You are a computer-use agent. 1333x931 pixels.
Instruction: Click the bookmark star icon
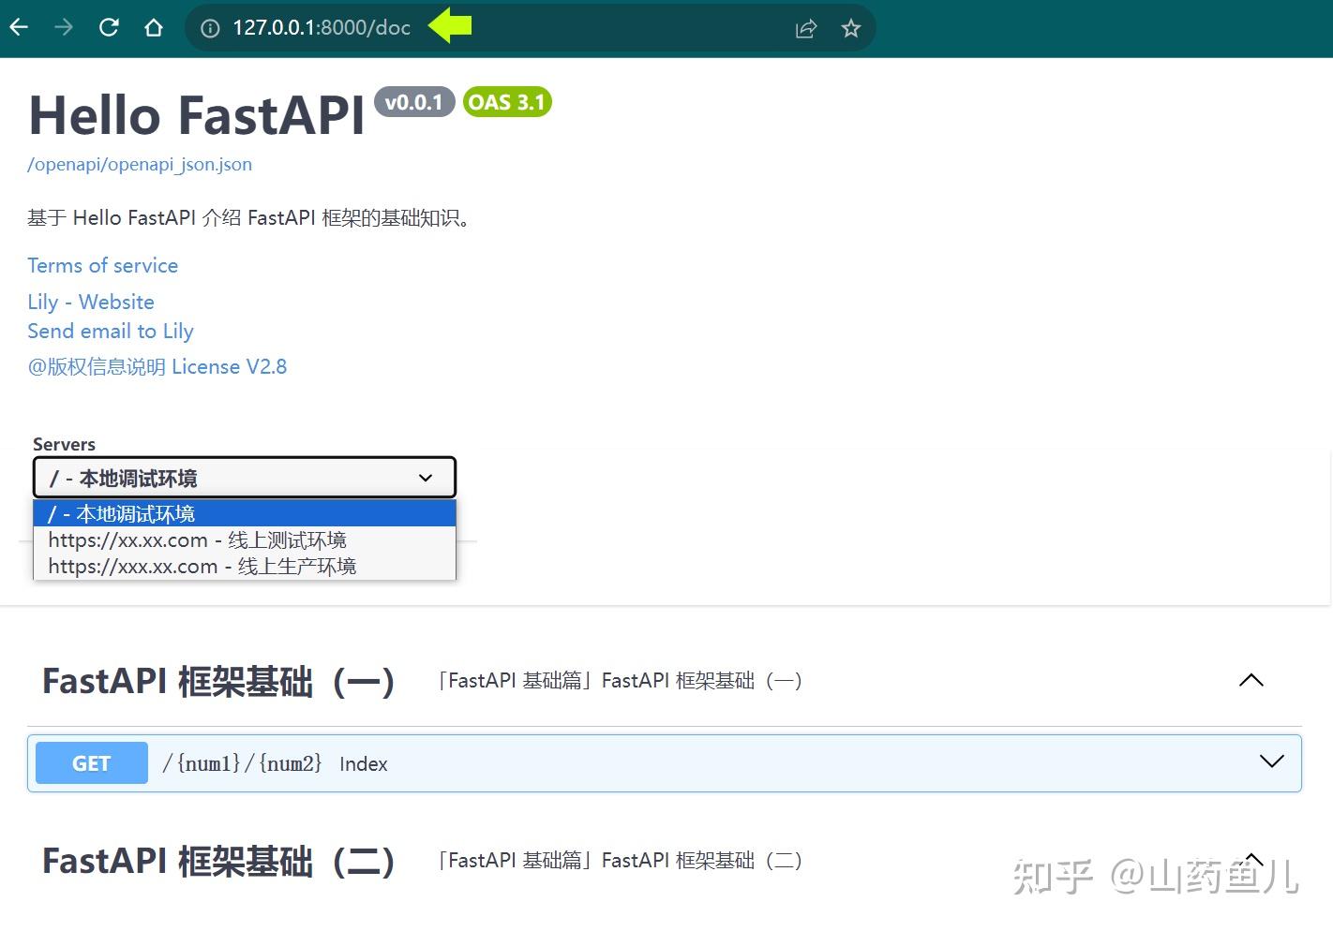point(850,28)
